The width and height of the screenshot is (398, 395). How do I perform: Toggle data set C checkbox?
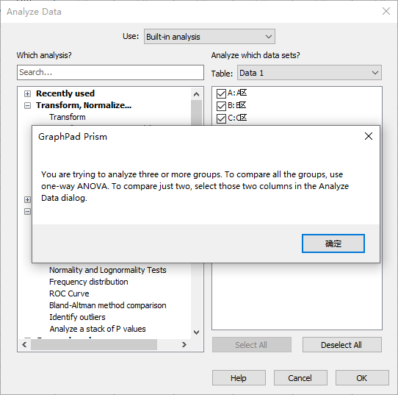(221, 118)
